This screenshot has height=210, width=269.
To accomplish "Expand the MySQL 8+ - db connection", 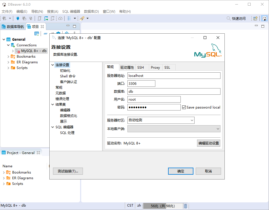I will 13,51.
